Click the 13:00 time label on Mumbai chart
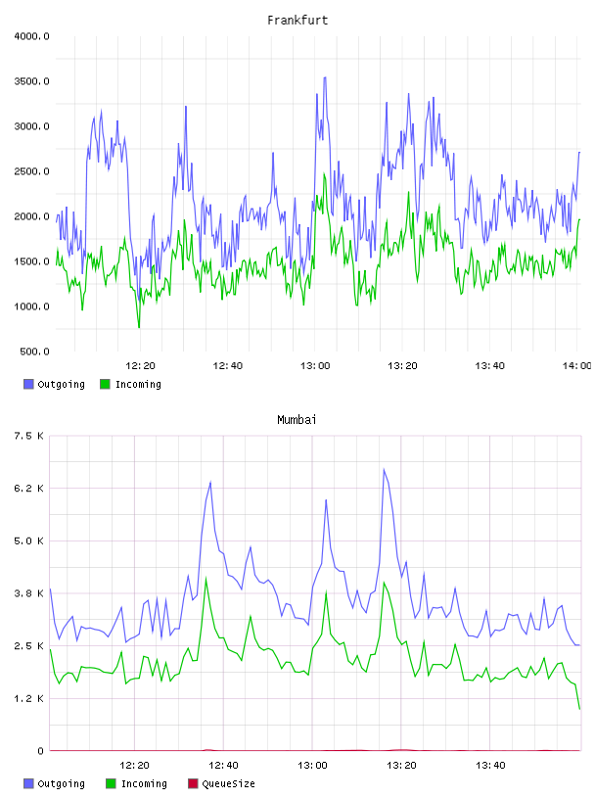This screenshot has width=595, height=799. 312,766
